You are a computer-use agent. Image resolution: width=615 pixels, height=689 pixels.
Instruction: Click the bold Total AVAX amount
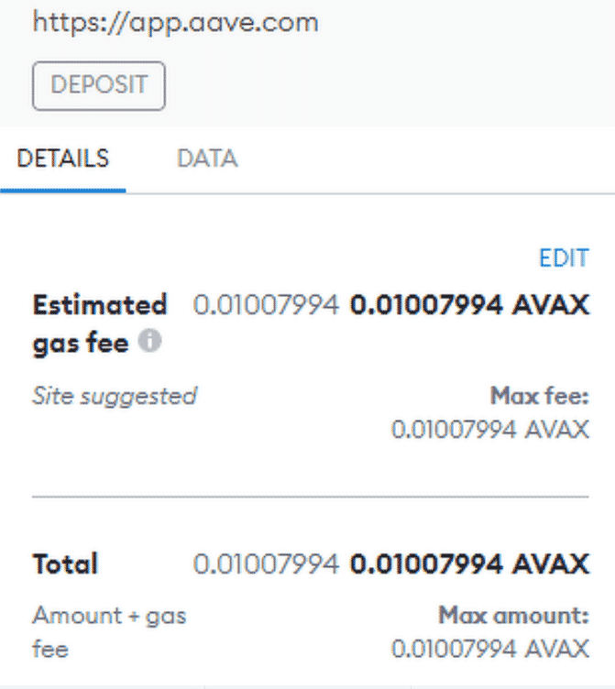469,563
